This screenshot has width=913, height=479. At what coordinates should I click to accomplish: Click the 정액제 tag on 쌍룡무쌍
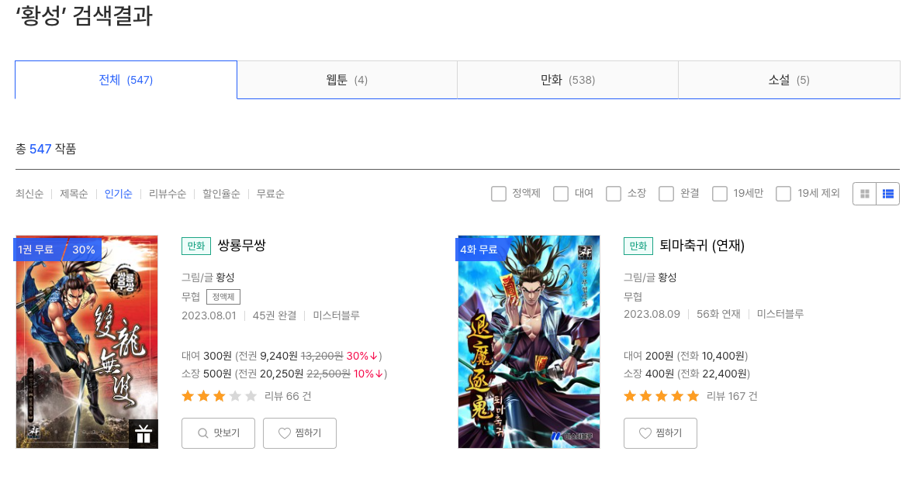223,297
